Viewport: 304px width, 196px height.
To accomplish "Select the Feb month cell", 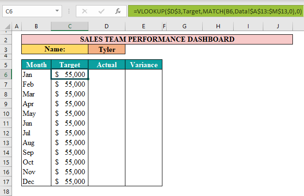I will click(36, 84).
